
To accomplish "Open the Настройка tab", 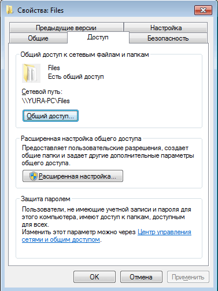I will (166, 28).
